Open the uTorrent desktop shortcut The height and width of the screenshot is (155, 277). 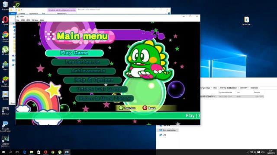point(5,50)
